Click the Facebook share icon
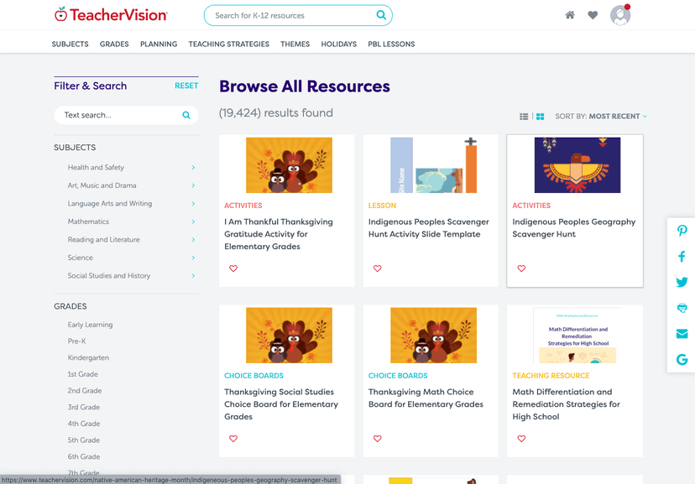Image resolution: width=695 pixels, height=484 pixels. point(682,257)
